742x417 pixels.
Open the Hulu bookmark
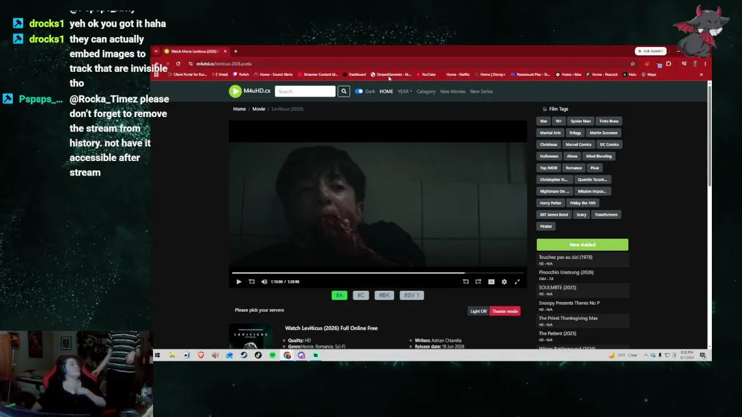tap(630, 75)
